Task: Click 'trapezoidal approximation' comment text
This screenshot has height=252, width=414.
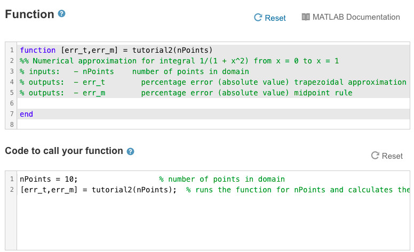Action: [350, 82]
